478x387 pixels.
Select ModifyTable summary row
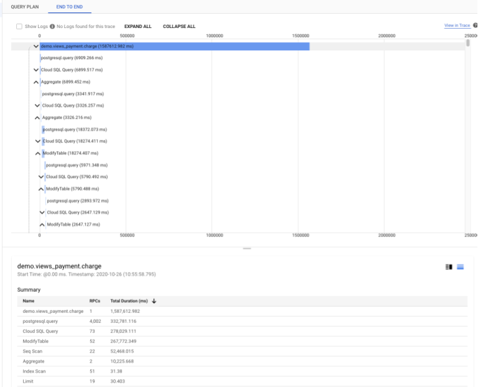coord(242,341)
